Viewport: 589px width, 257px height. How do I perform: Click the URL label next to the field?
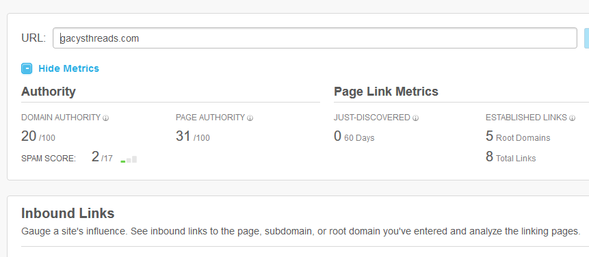coord(34,38)
